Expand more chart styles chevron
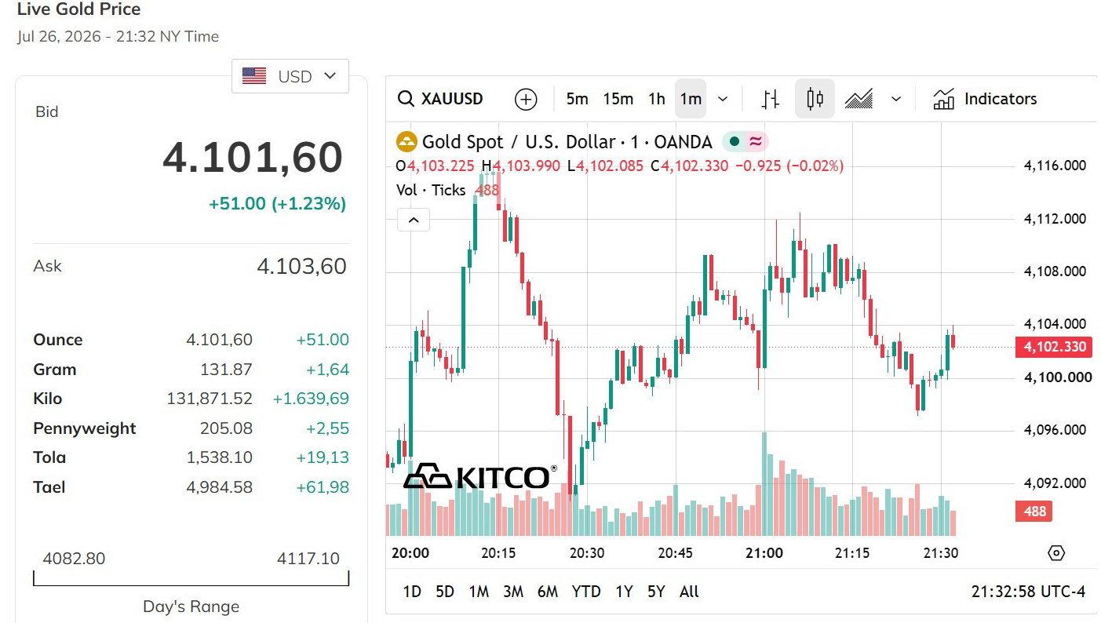 [896, 99]
